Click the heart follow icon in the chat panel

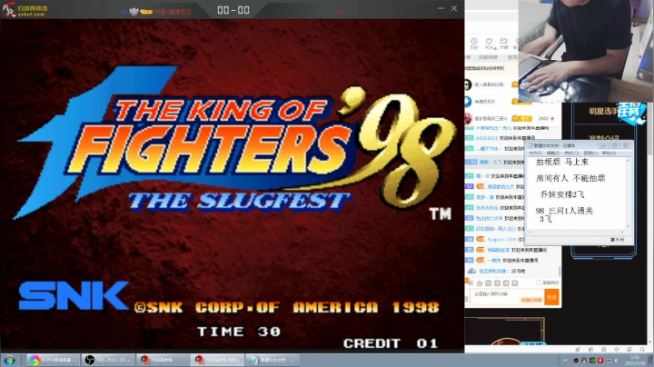point(489,41)
